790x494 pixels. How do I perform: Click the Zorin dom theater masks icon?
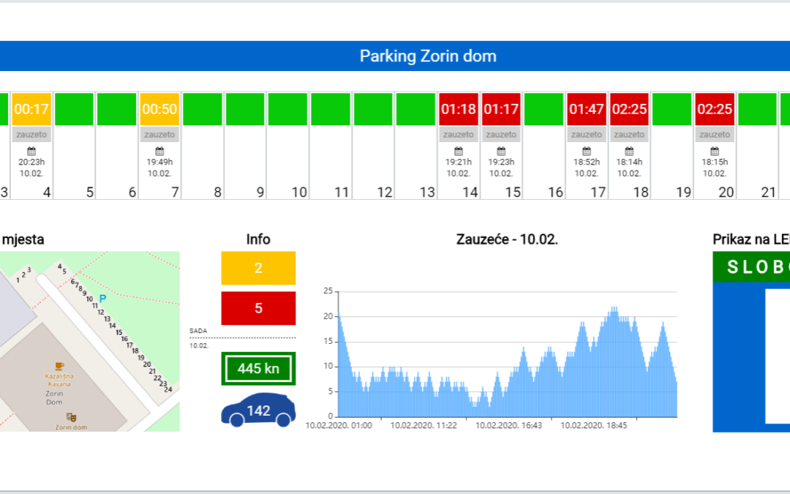point(71,416)
